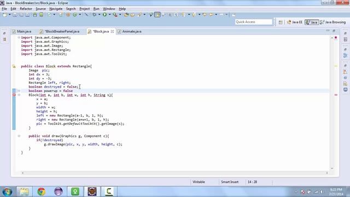Screen dimensions: 350x197
Task: Switch to the Java Browsing perspective
Action: tap(332, 22)
